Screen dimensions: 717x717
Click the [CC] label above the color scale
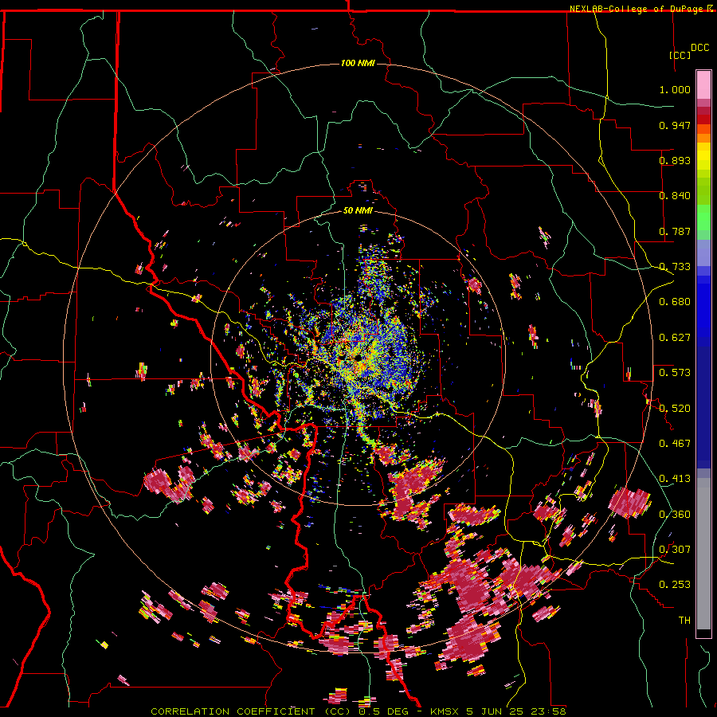[680, 55]
